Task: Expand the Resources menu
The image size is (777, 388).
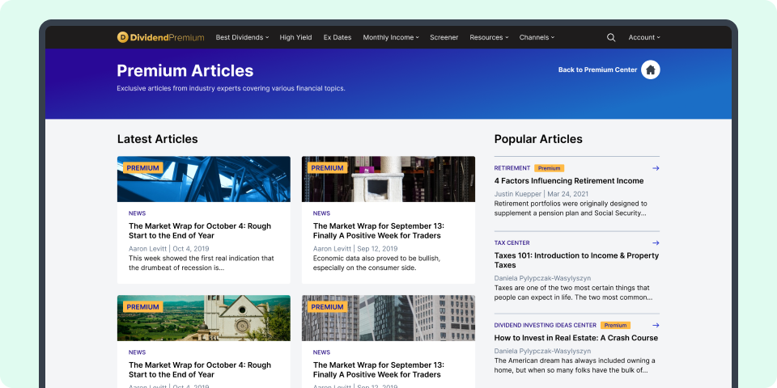Action: [489, 37]
